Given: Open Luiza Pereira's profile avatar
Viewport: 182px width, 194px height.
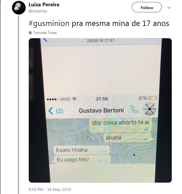Looking at the screenshot, I should pyautogui.click(x=19, y=8).
